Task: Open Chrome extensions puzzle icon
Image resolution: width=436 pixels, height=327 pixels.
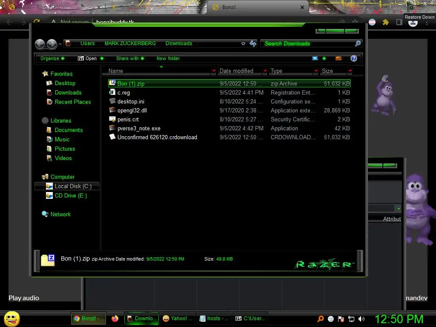Action: 385,22
